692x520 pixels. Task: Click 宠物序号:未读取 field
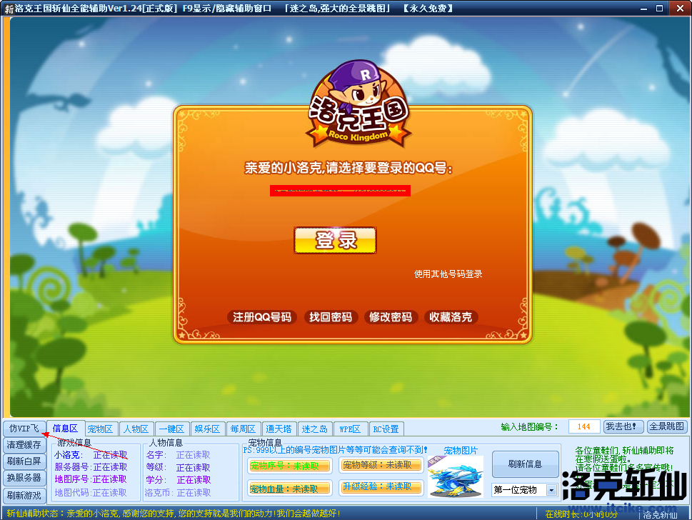click(289, 466)
